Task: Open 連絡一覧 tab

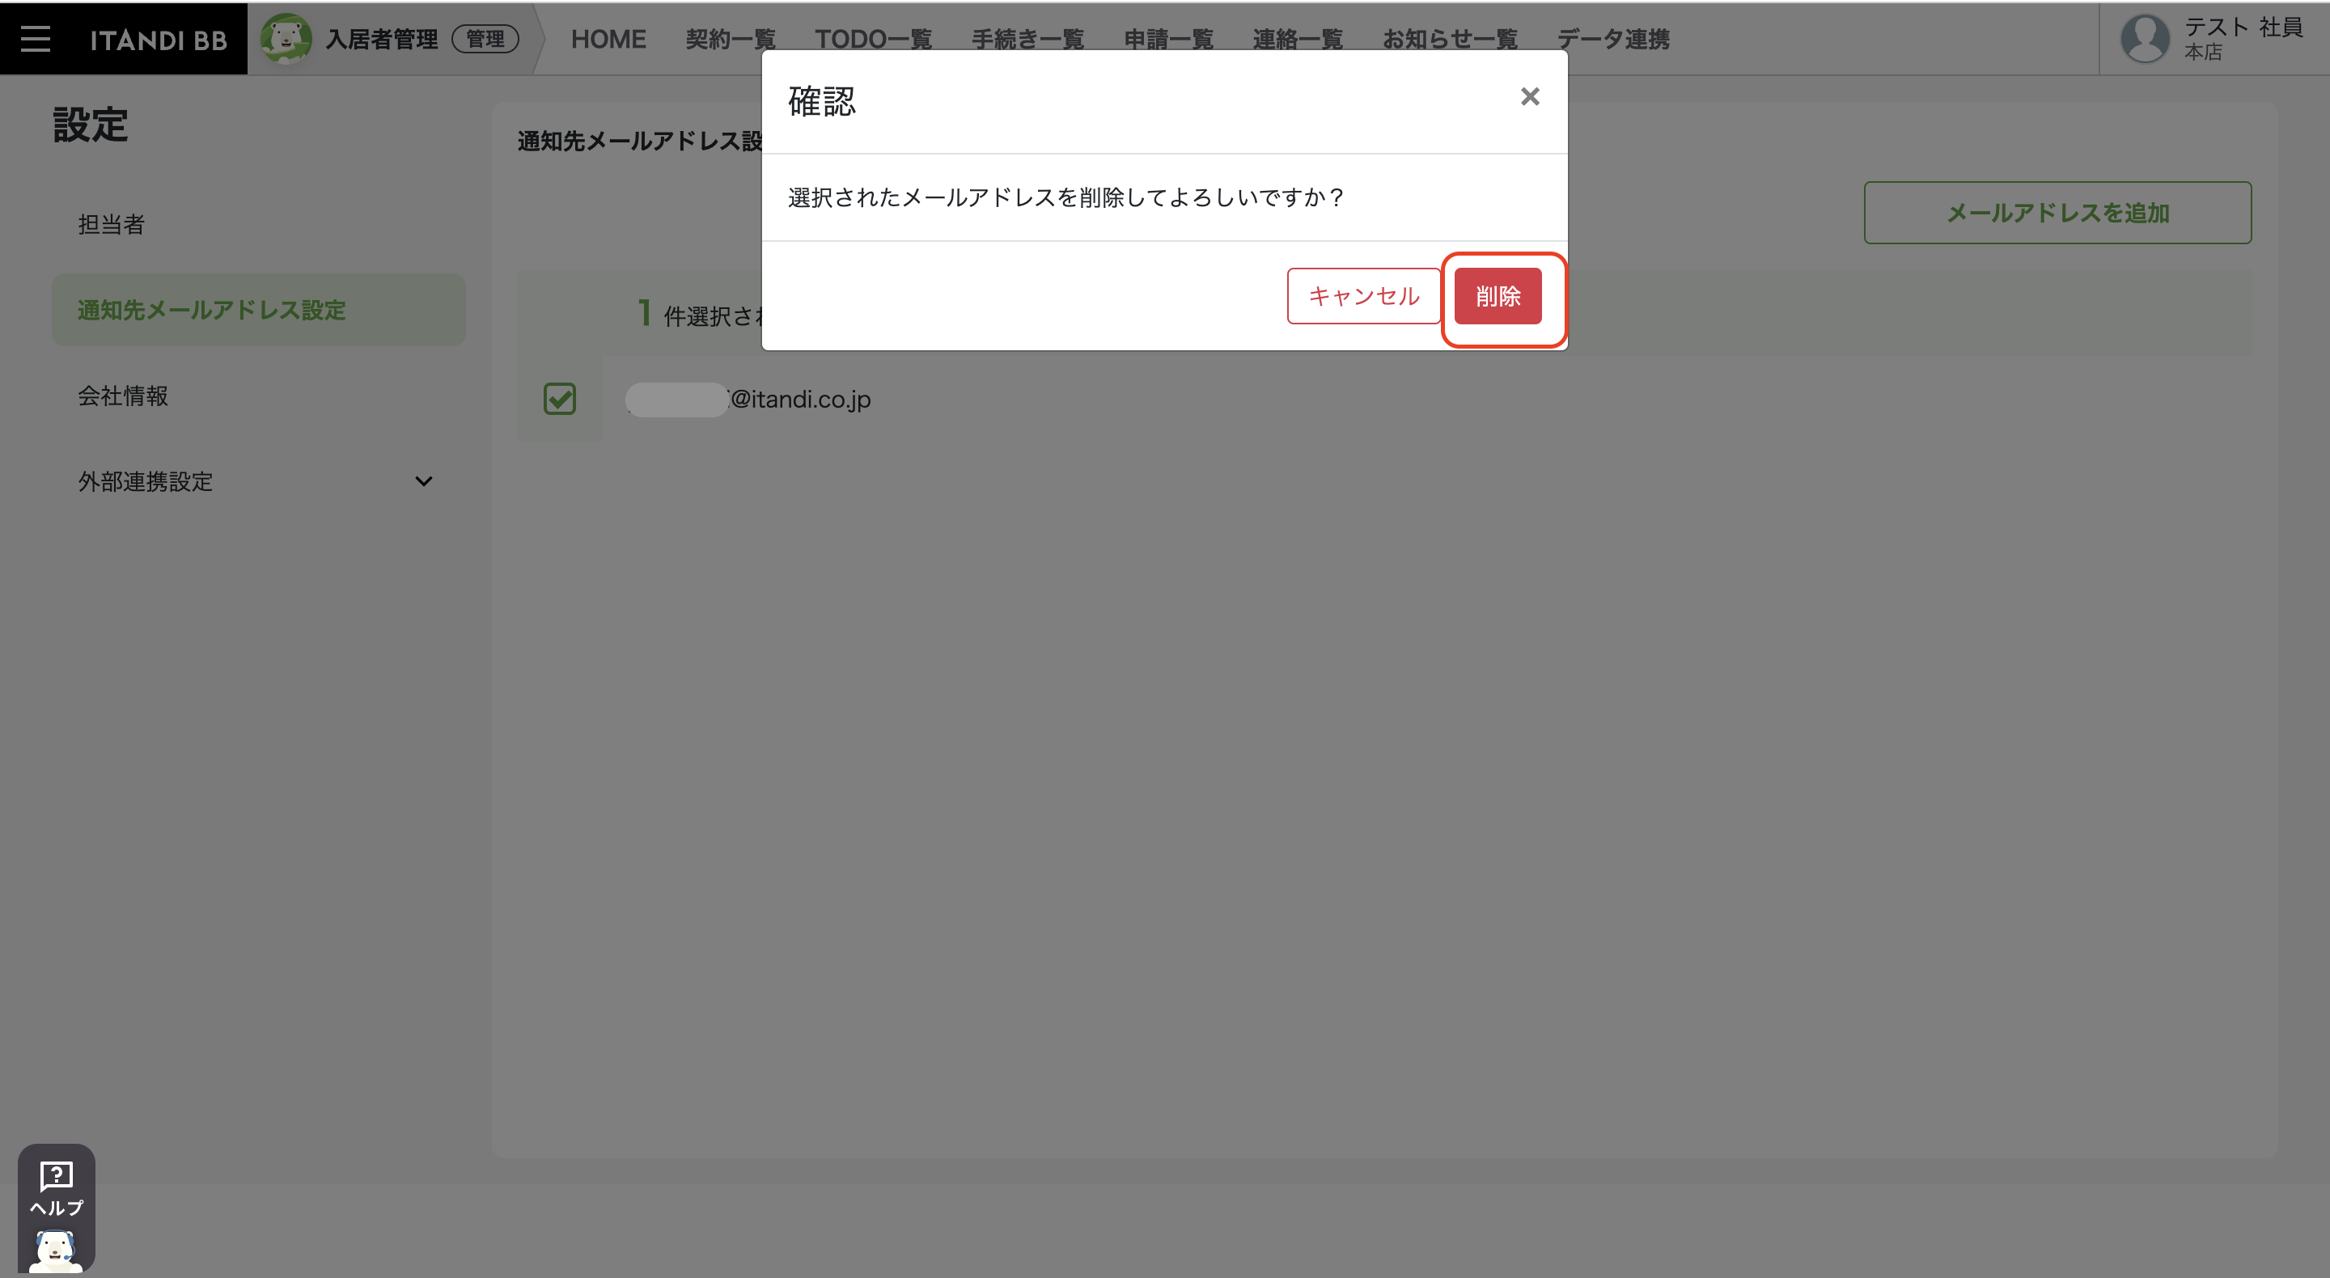Action: pyautogui.click(x=1297, y=39)
